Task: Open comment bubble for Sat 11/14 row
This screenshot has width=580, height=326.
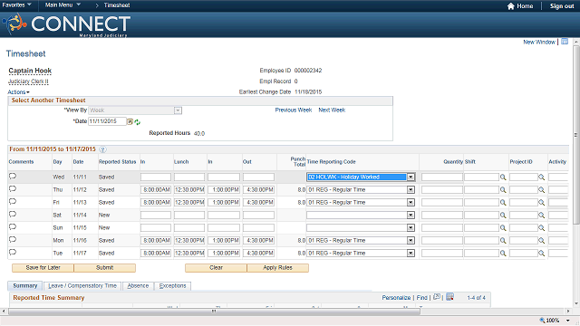Action: click(13, 214)
